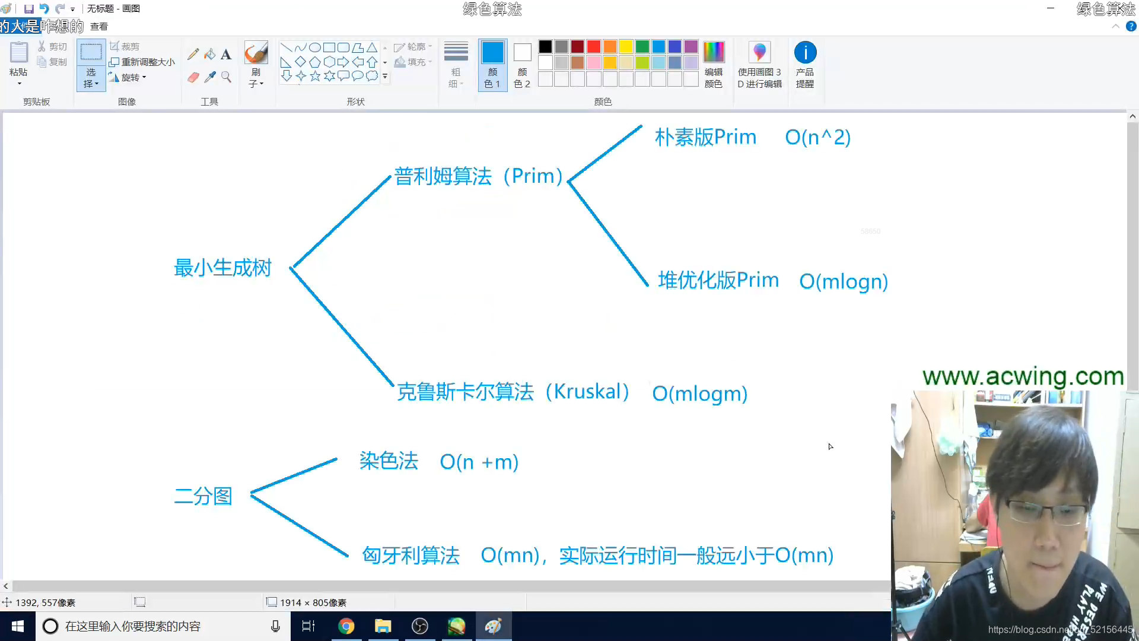Activate the Color 1 selector
The height and width of the screenshot is (641, 1139).
[x=492, y=64]
